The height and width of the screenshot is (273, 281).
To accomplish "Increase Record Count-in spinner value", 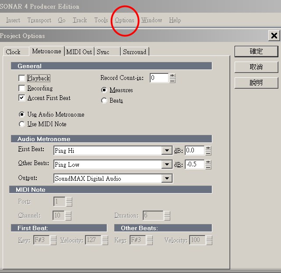I will 172,76.
